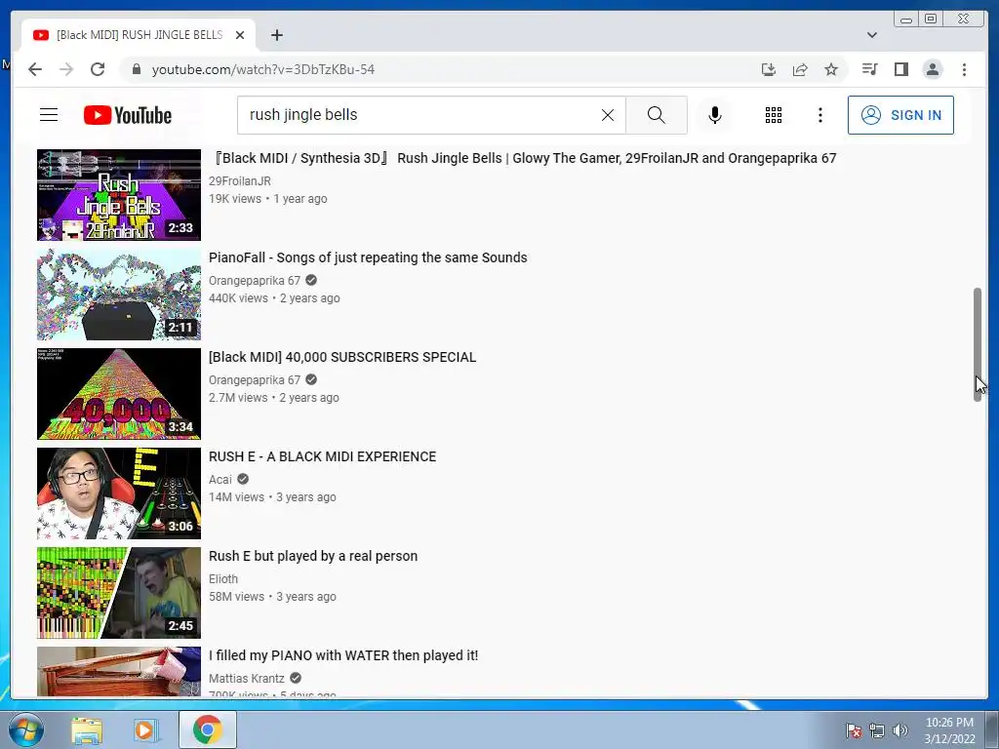Click the taskbar clock 10:26 PM
This screenshot has height=749, width=999.
[x=949, y=723]
